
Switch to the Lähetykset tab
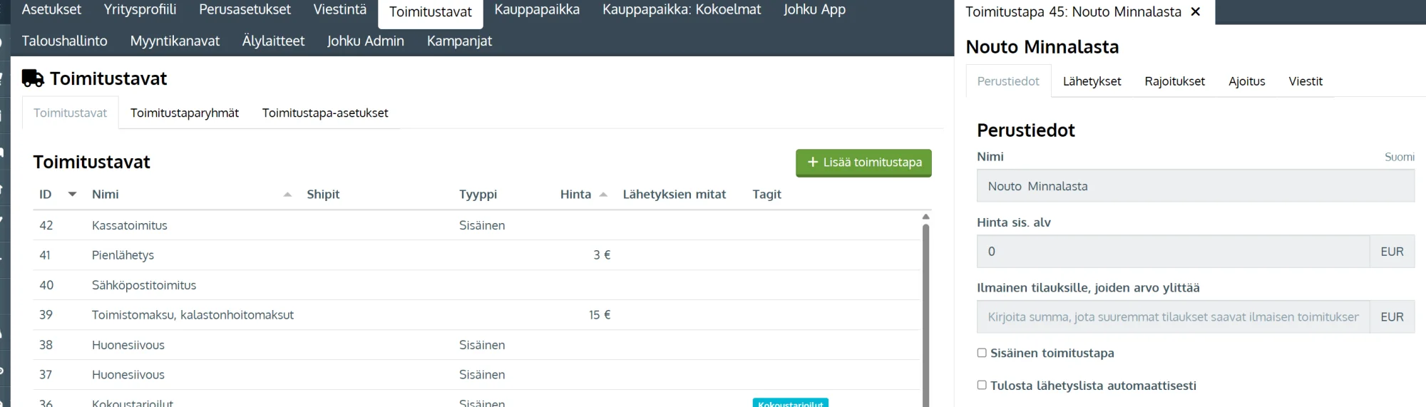click(1092, 81)
